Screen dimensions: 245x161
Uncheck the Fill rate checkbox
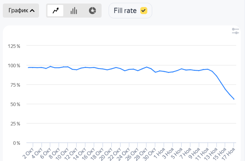click(143, 11)
